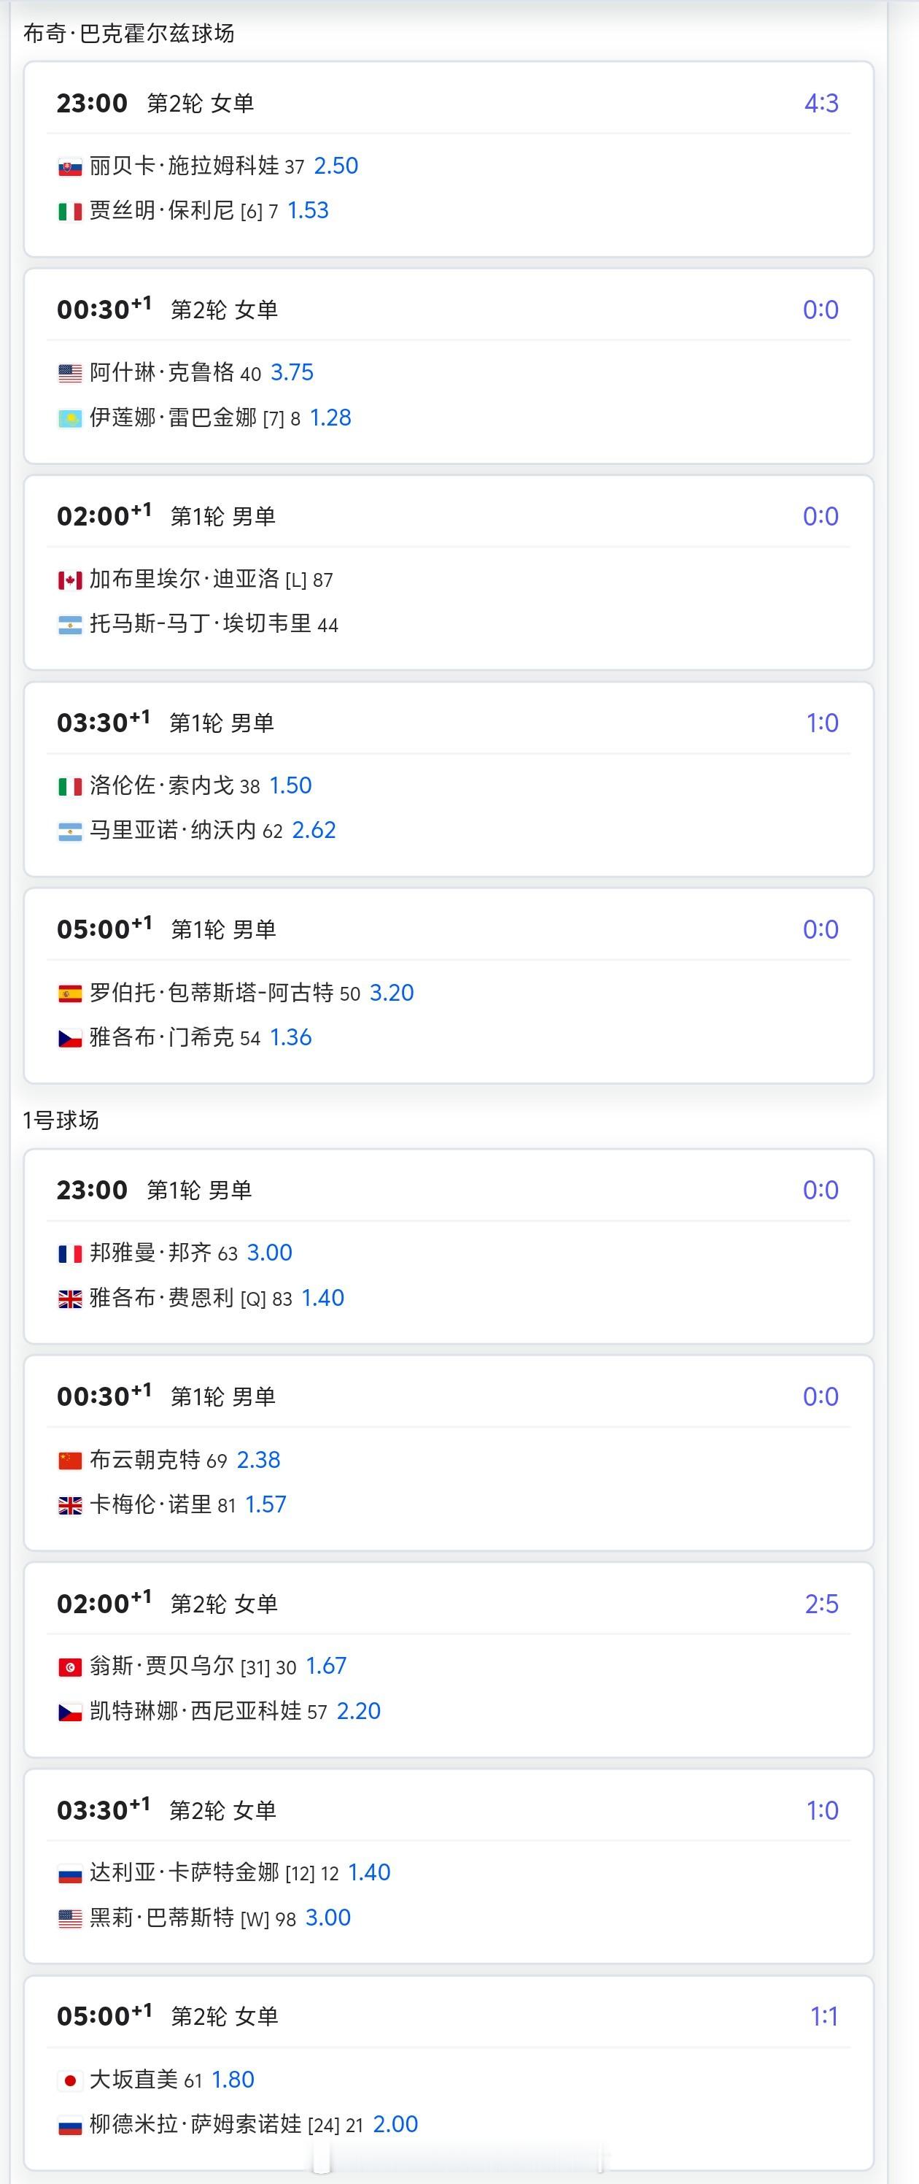This screenshot has width=919, height=2184.
Task: Click the Tunisia flag beside 翁斯·贾贝乌尔
Action: pyautogui.click(x=69, y=1666)
